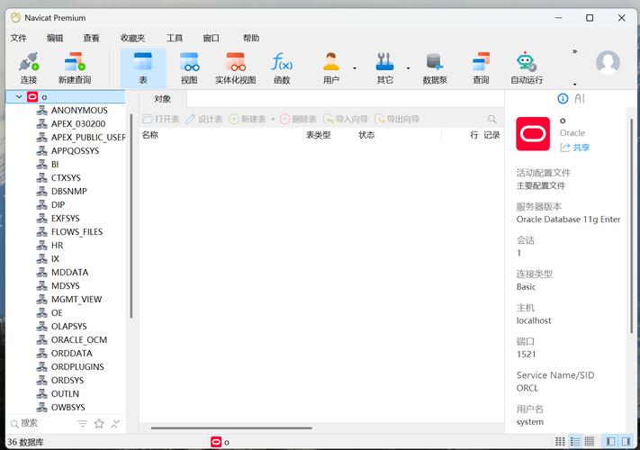The width and height of the screenshot is (640, 450).
Task: Open the Favorites (收藏夹) menu
Action: [x=132, y=38]
